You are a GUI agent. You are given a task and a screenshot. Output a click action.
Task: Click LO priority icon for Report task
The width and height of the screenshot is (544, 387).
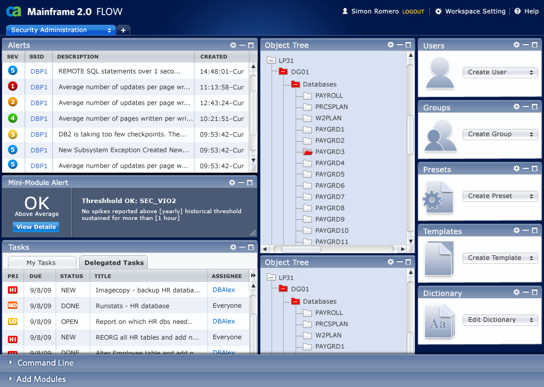13,321
